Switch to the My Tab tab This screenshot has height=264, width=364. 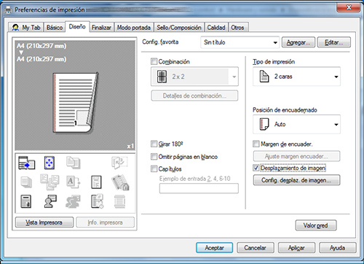(x=25, y=28)
